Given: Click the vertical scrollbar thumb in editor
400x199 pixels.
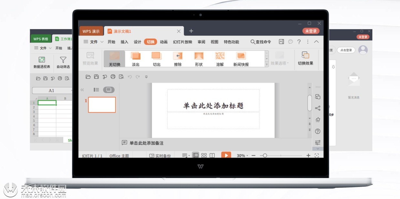Looking at the screenshot, I should (310, 103).
